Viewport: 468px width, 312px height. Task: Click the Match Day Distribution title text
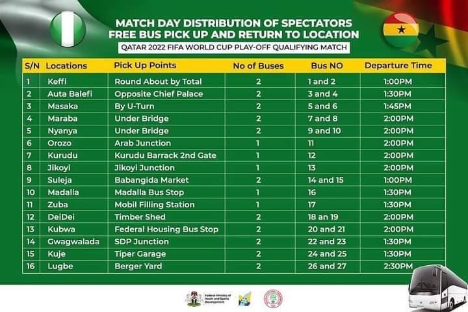point(234,21)
